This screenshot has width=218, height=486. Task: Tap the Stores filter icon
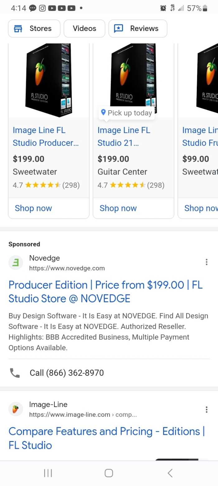coord(18,28)
